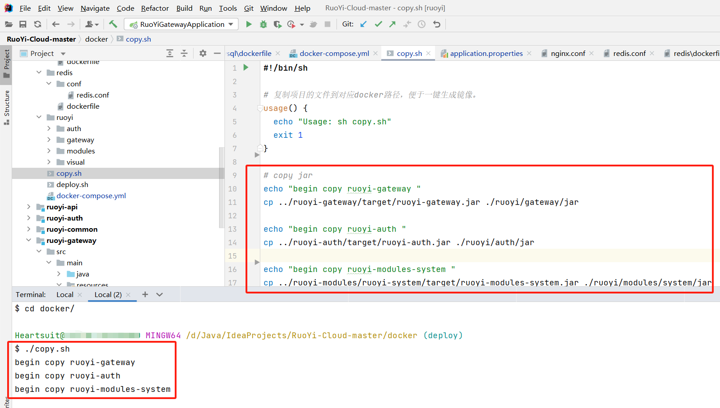Open Project panel settings gear
This screenshot has height=408, width=720.
pos(203,53)
